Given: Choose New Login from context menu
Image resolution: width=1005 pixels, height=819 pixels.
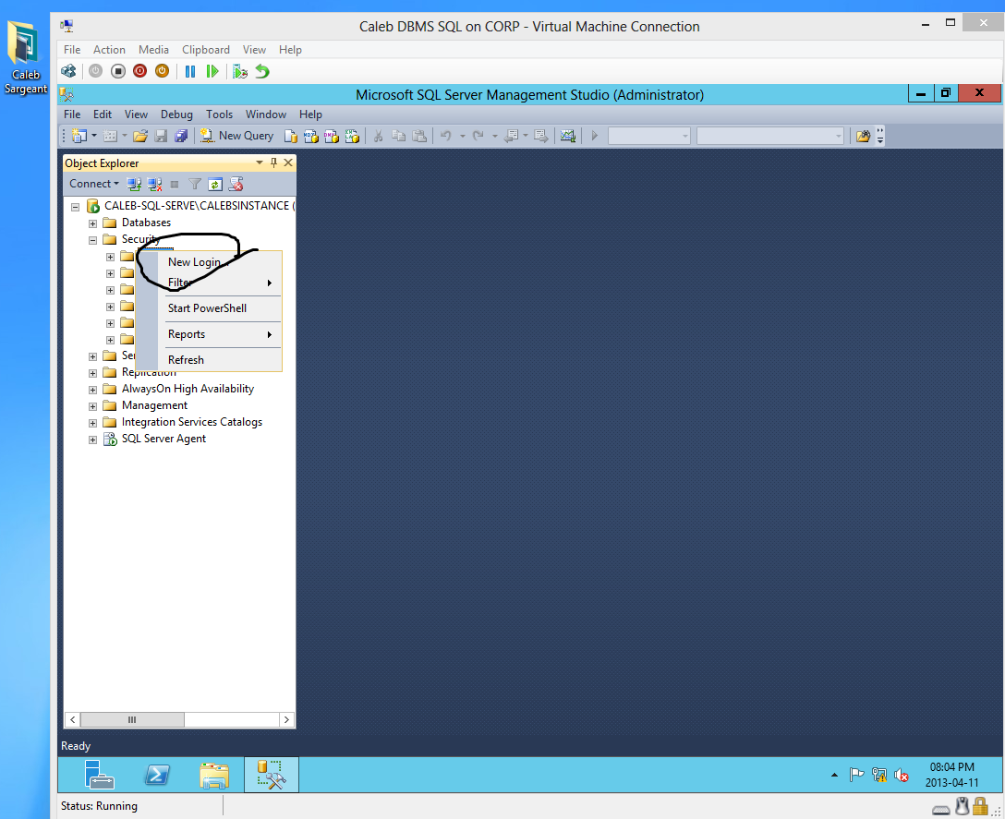Looking at the screenshot, I should (209, 262).
